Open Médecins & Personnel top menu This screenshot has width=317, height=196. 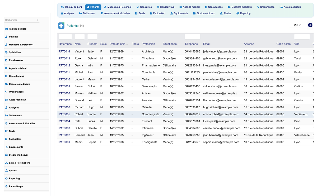click(118, 7)
